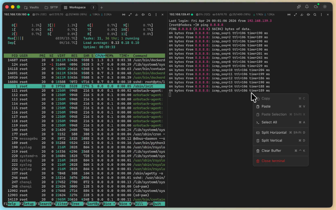336x210 pixels.
Task: Choose Close terminal in context menu
Action: click(281, 161)
